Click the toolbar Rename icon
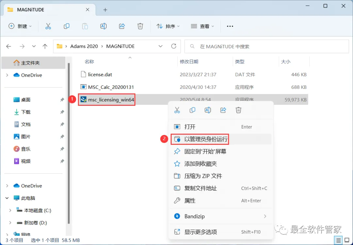The width and height of the screenshot is (353, 245). (x=103, y=26)
